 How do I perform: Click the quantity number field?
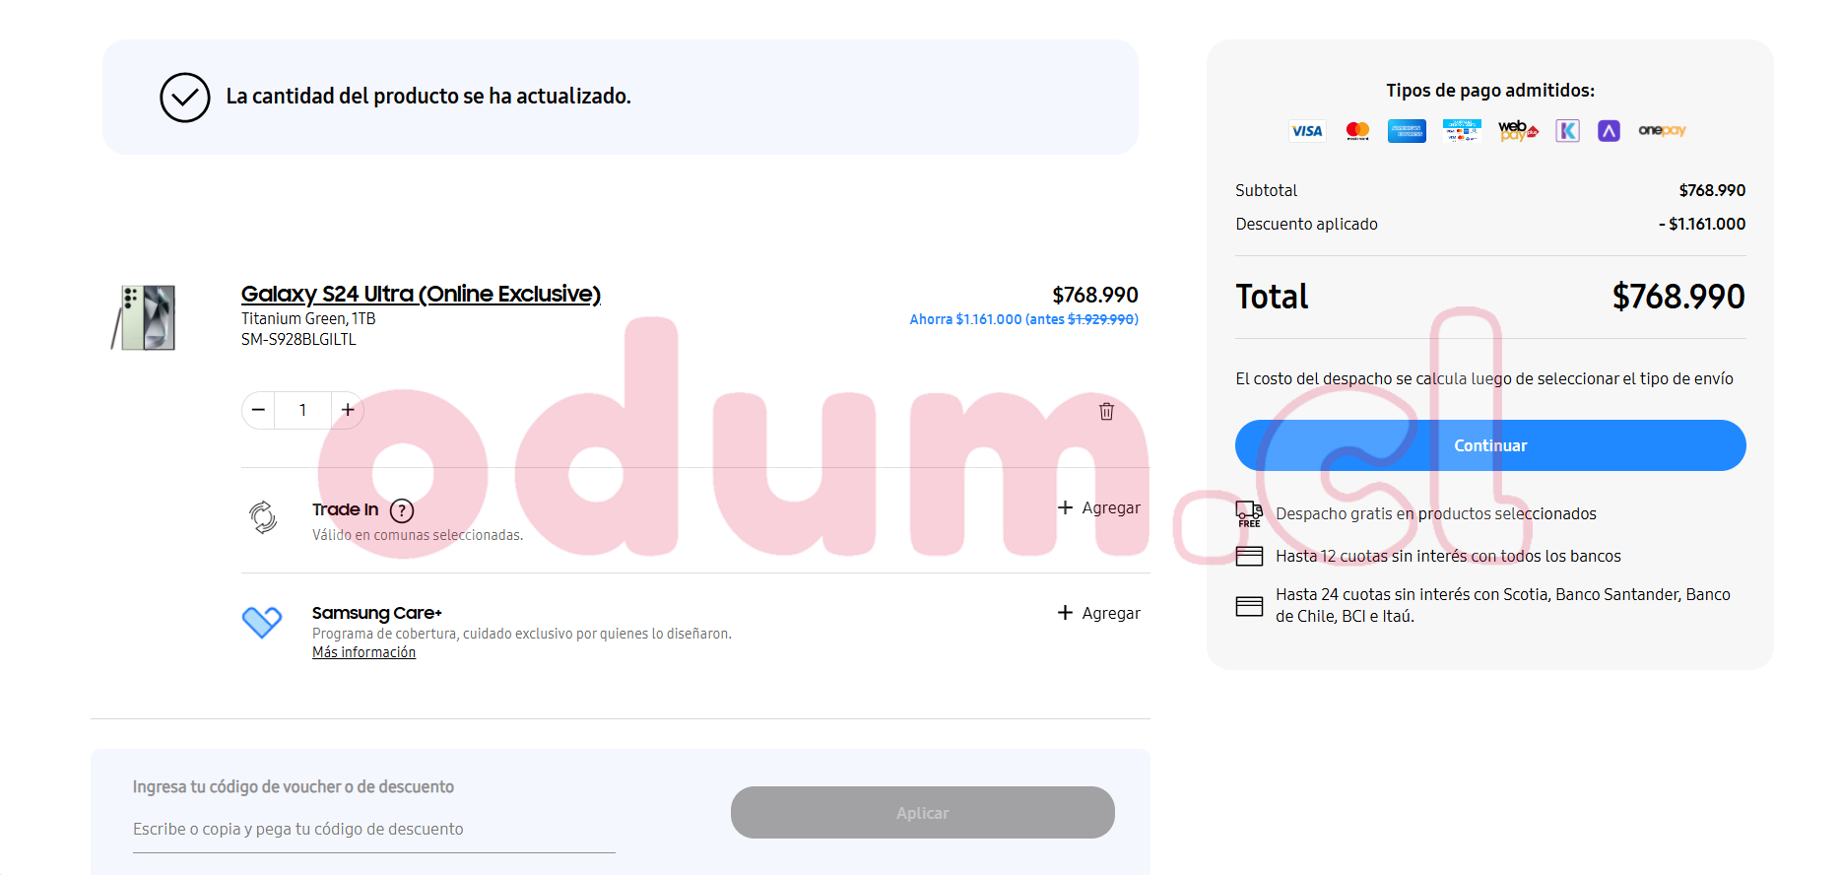(x=302, y=410)
